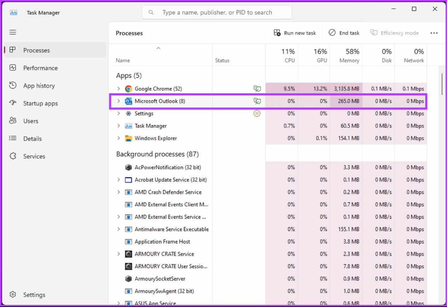This screenshot has height=307, width=447.
Task: Click the Windows Explorer folder icon
Action: (128, 138)
